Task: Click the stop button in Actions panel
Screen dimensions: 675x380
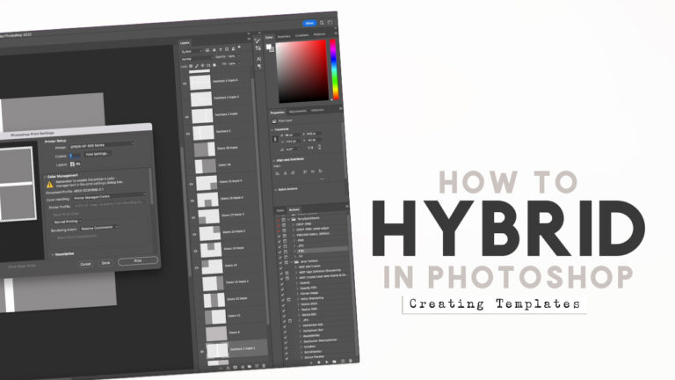Action: coord(312,362)
